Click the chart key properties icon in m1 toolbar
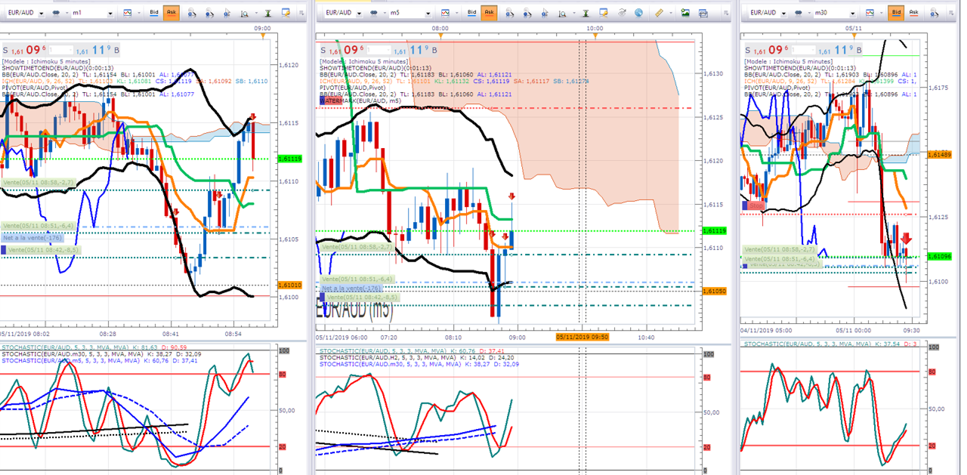 [x=286, y=13]
